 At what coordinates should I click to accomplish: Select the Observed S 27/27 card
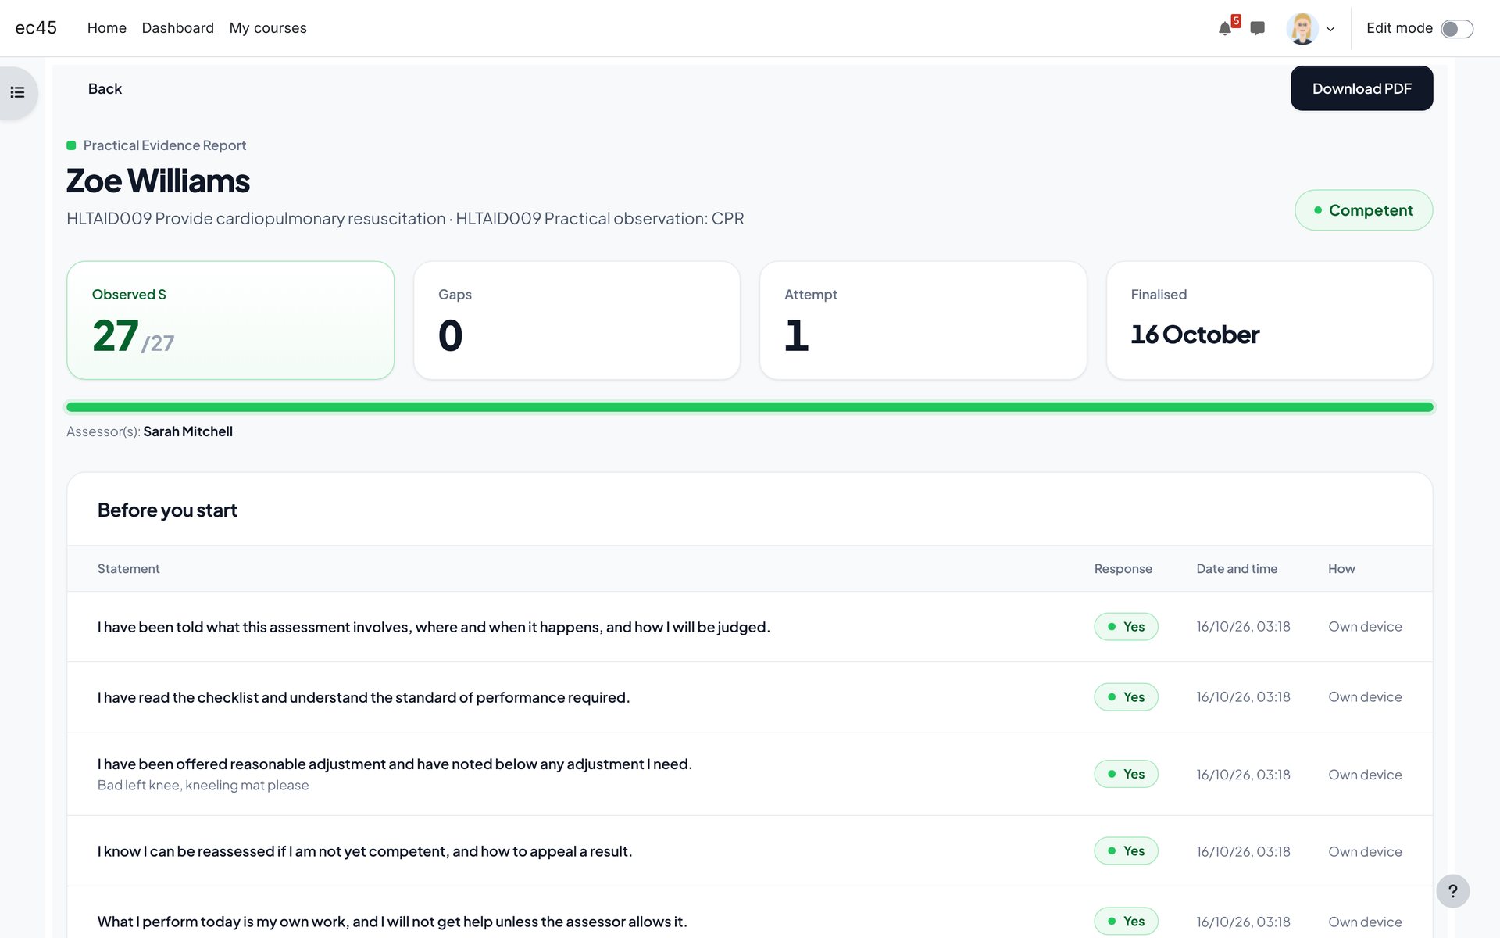pyautogui.click(x=230, y=320)
